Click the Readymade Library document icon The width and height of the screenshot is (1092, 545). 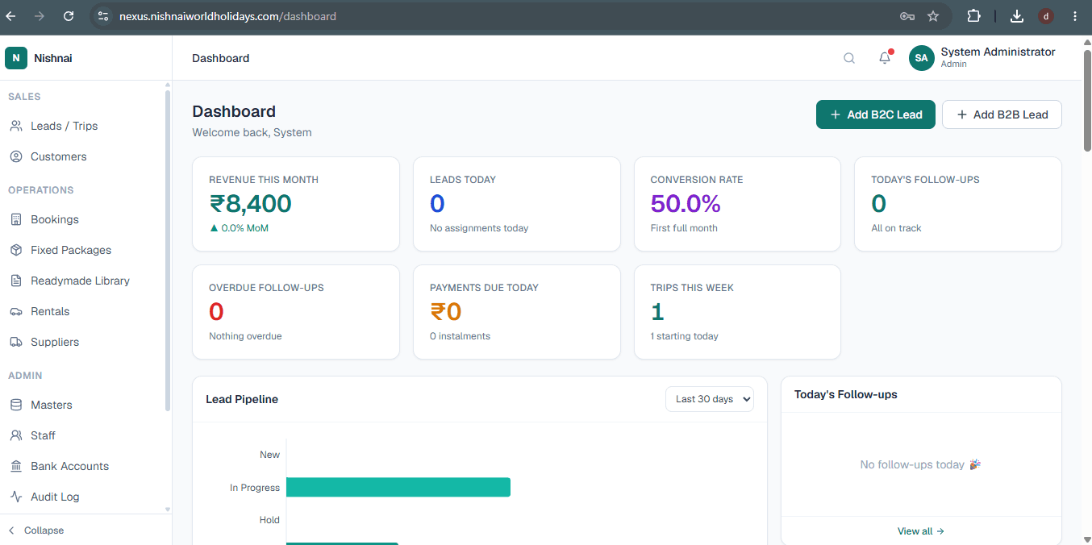pyautogui.click(x=16, y=281)
